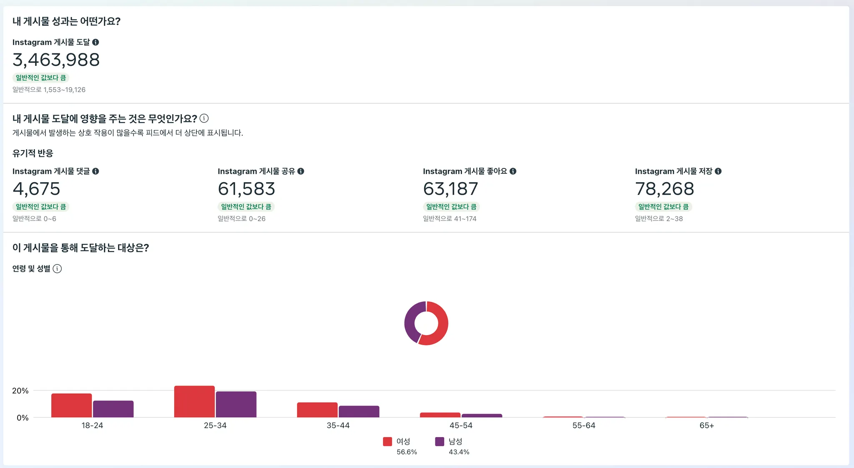The width and height of the screenshot is (854, 468).
Task: Click the 78,268 saves value
Action: tap(664, 189)
